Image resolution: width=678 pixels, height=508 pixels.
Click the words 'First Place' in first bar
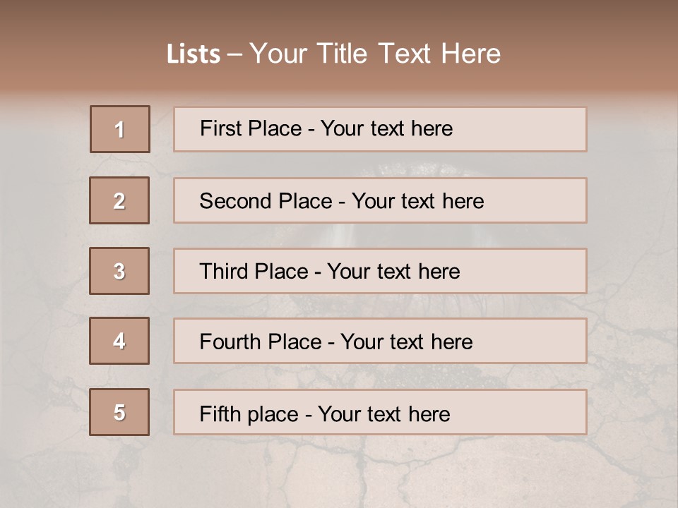[x=251, y=128]
